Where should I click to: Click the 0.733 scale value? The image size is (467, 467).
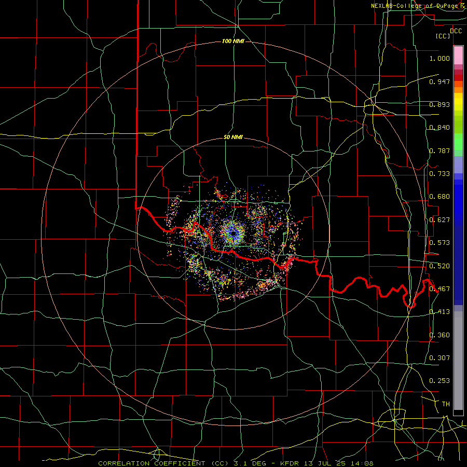coord(439,174)
